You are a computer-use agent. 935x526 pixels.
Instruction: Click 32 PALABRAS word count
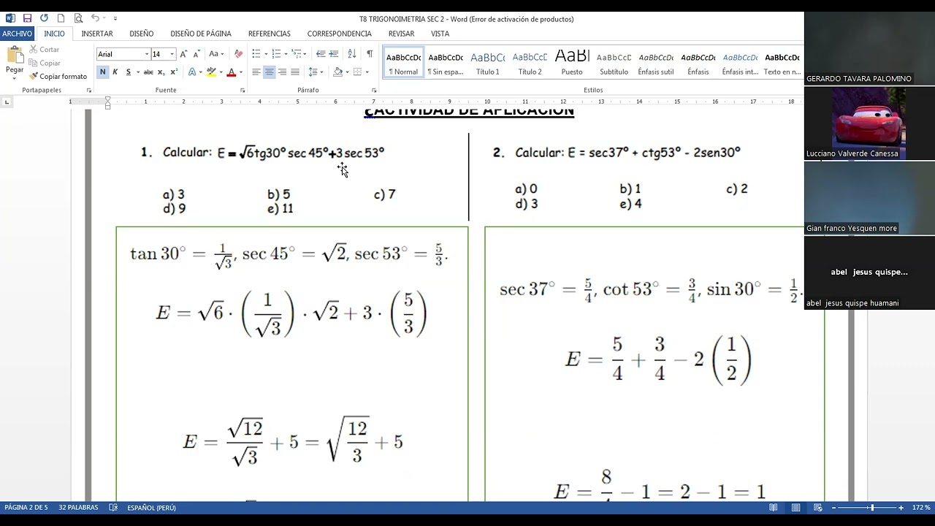point(78,508)
